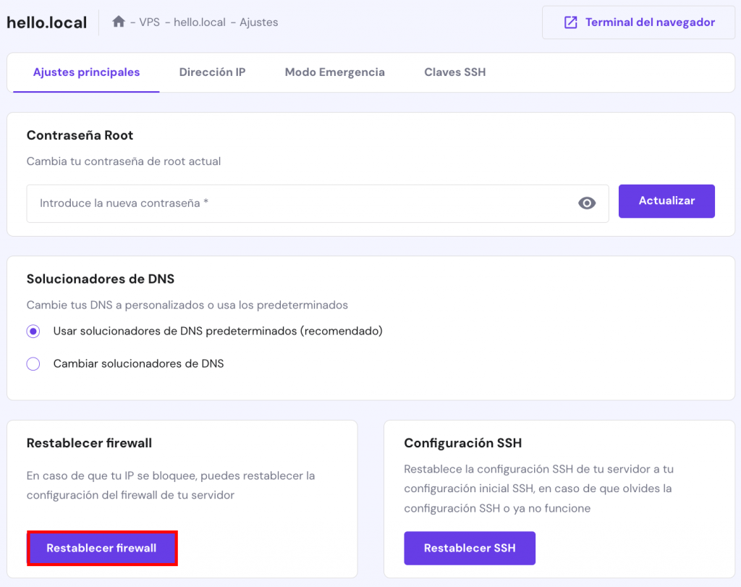Toggle password visibility with the eye icon
This screenshot has width=741, height=587.
(587, 203)
